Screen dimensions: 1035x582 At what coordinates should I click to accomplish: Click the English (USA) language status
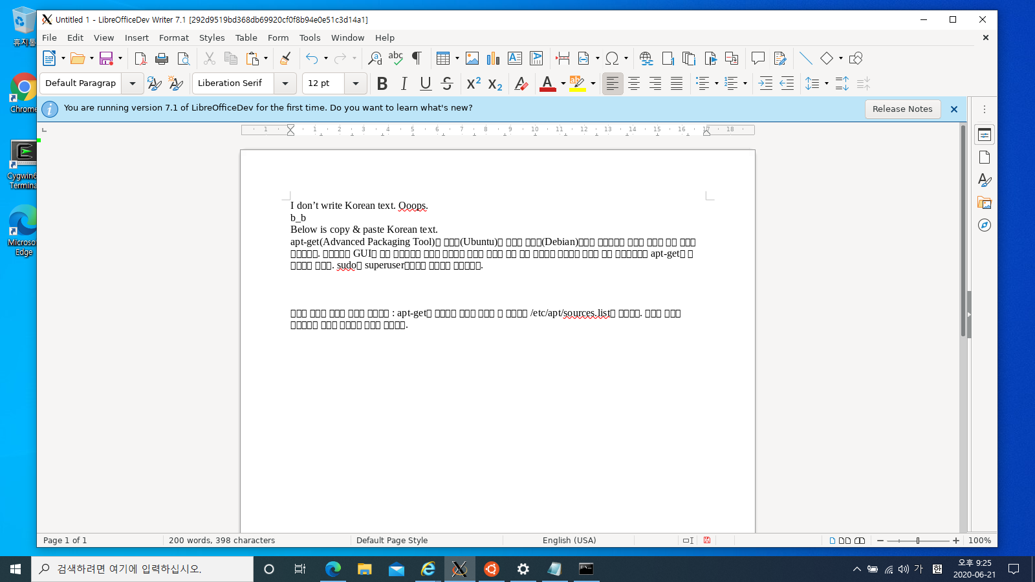coord(569,540)
